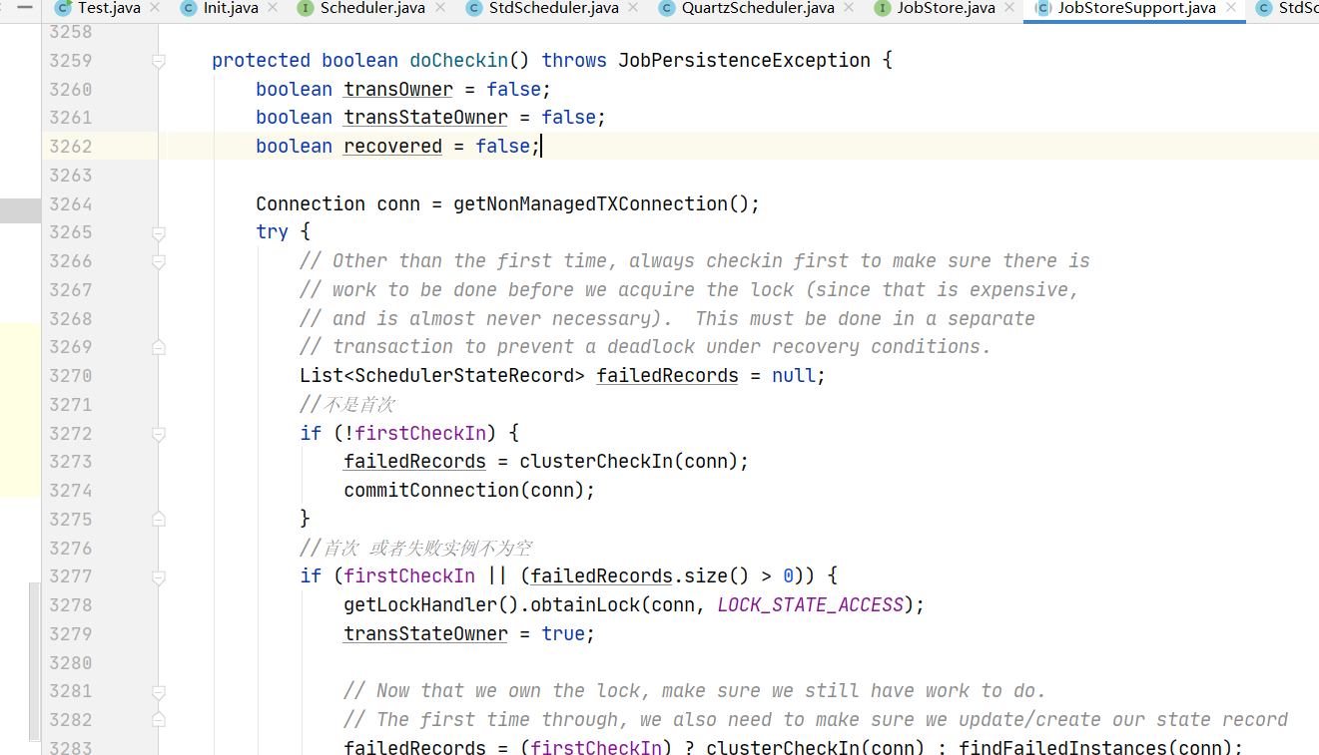Click the doCheckin method name
The image size is (1319, 755).
pos(458,61)
